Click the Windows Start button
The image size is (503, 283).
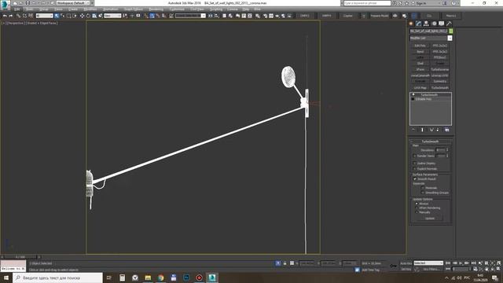tap(6, 277)
